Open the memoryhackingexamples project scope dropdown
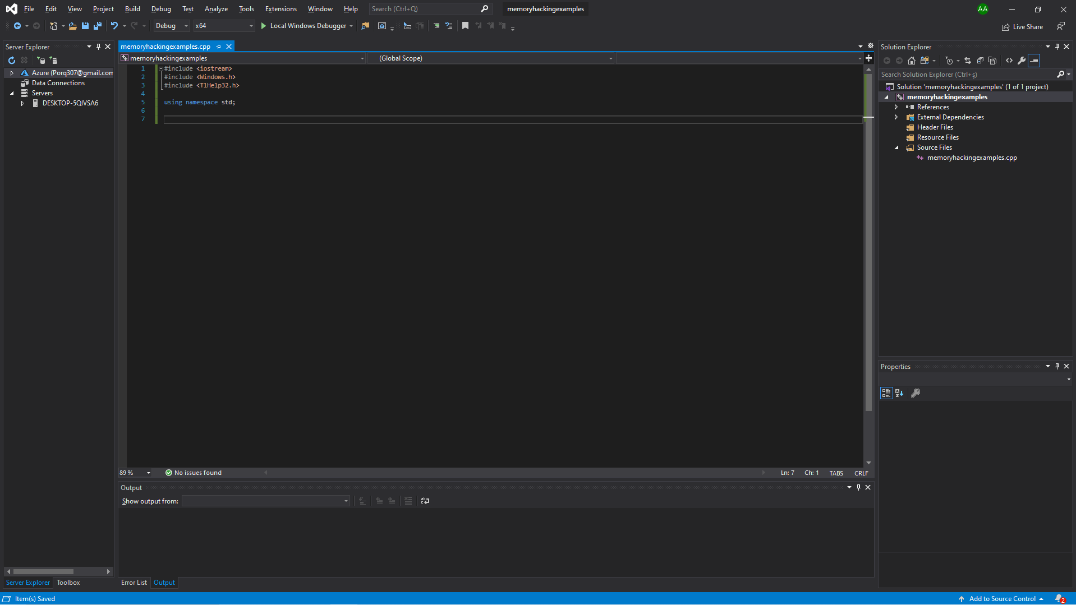The image size is (1076, 605). [x=242, y=58]
